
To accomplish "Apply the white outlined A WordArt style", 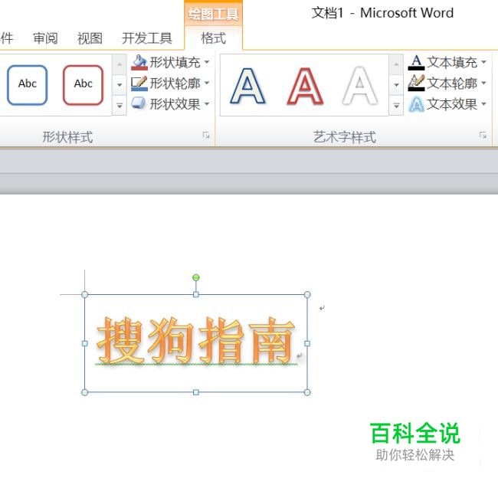I will point(360,86).
